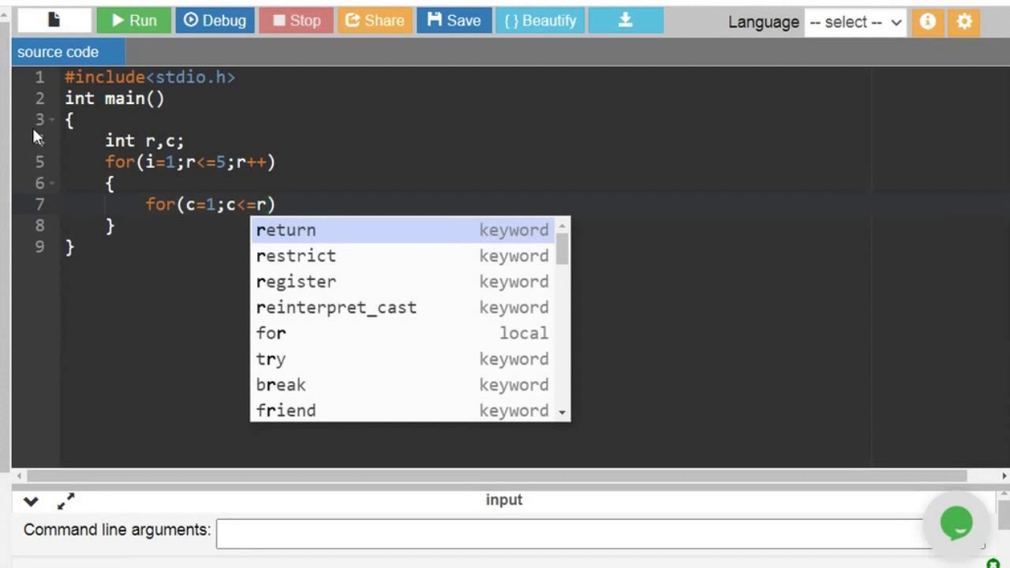Select 'break' from suggestions
1010x568 pixels.
tap(402, 385)
